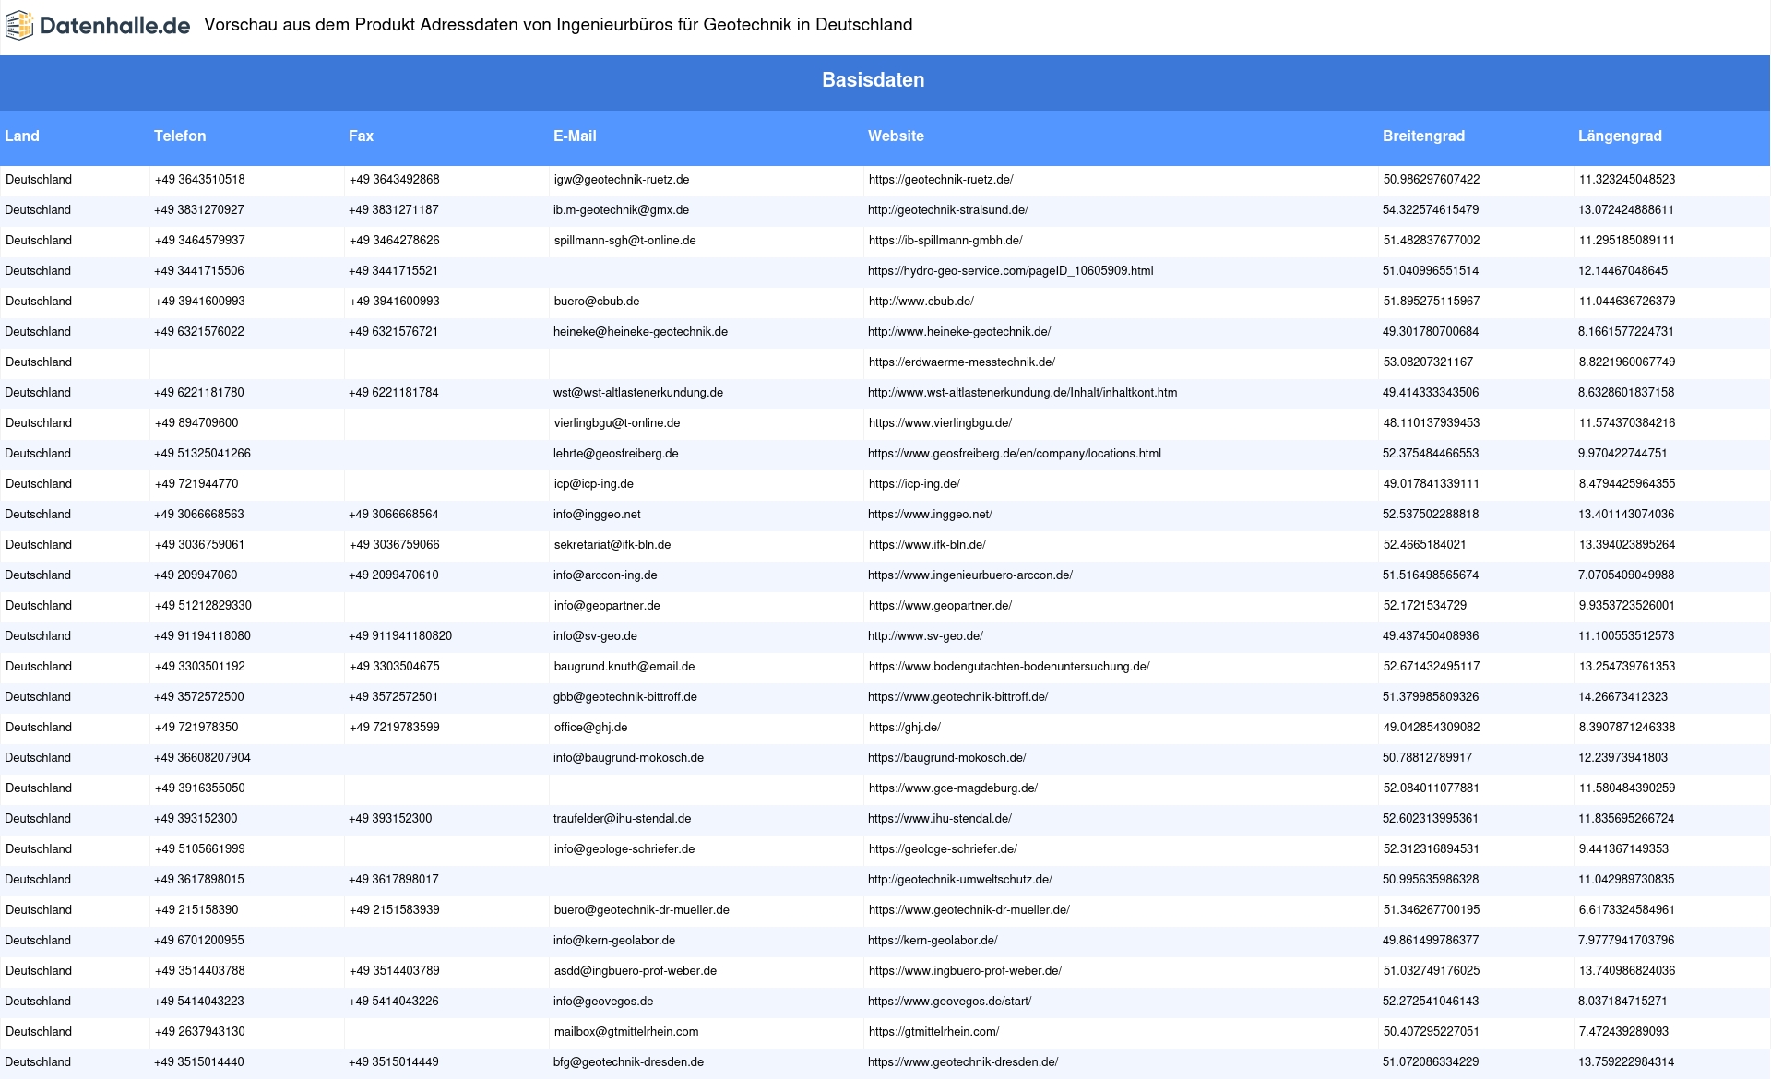Open the geotechnik-dresden.de website link
The image size is (1771, 1079).
click(x=963, y=1062)
